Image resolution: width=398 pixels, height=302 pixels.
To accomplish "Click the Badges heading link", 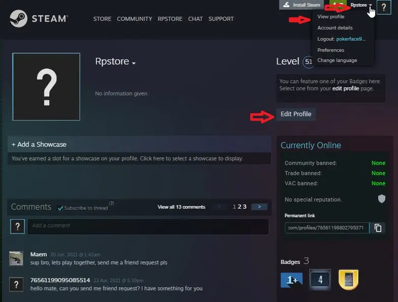I will (290, 262).
